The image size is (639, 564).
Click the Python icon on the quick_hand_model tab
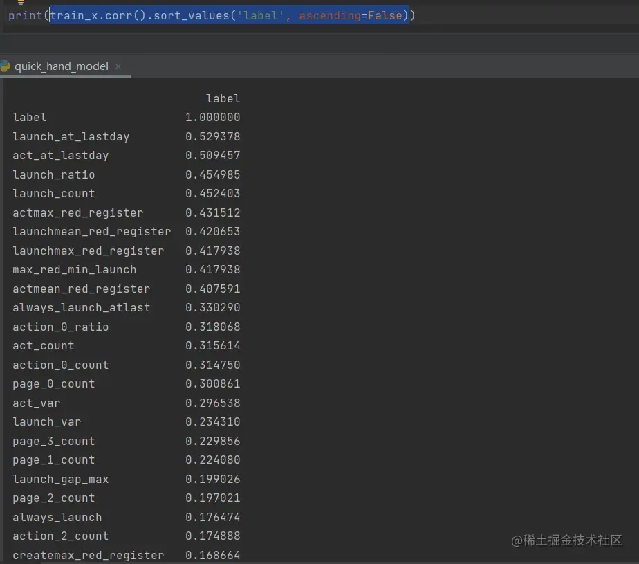coord(6,66)
